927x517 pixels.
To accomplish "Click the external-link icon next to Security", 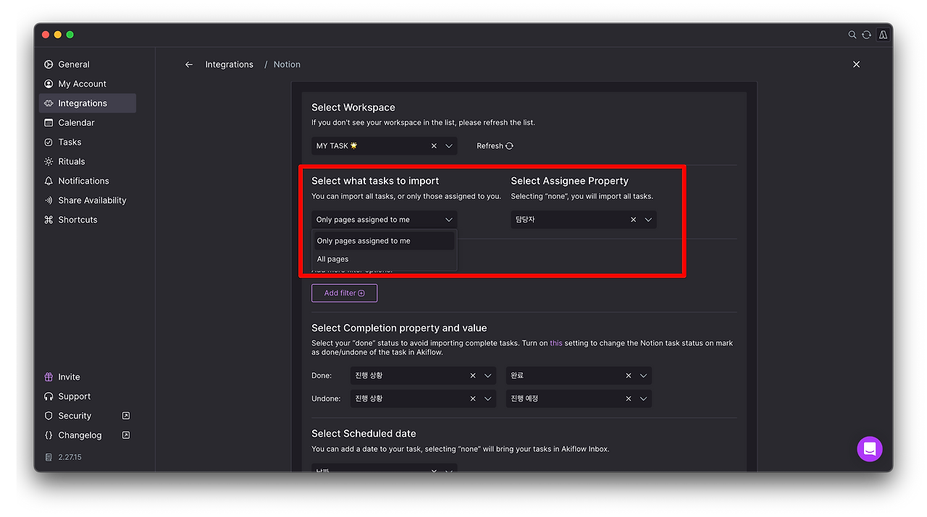I will click(x=126, y=416).
